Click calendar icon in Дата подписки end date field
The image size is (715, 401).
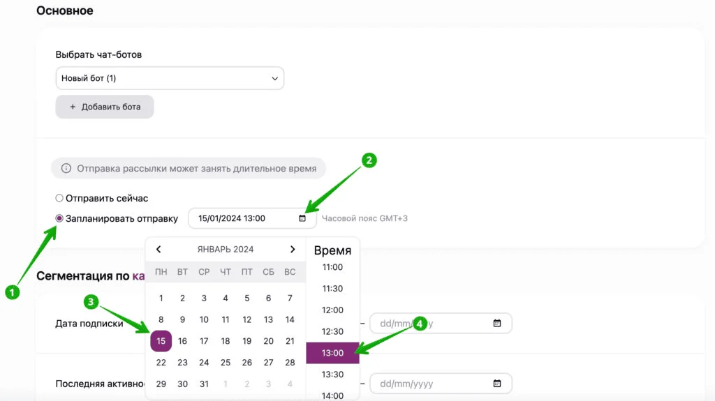point(497,324)
